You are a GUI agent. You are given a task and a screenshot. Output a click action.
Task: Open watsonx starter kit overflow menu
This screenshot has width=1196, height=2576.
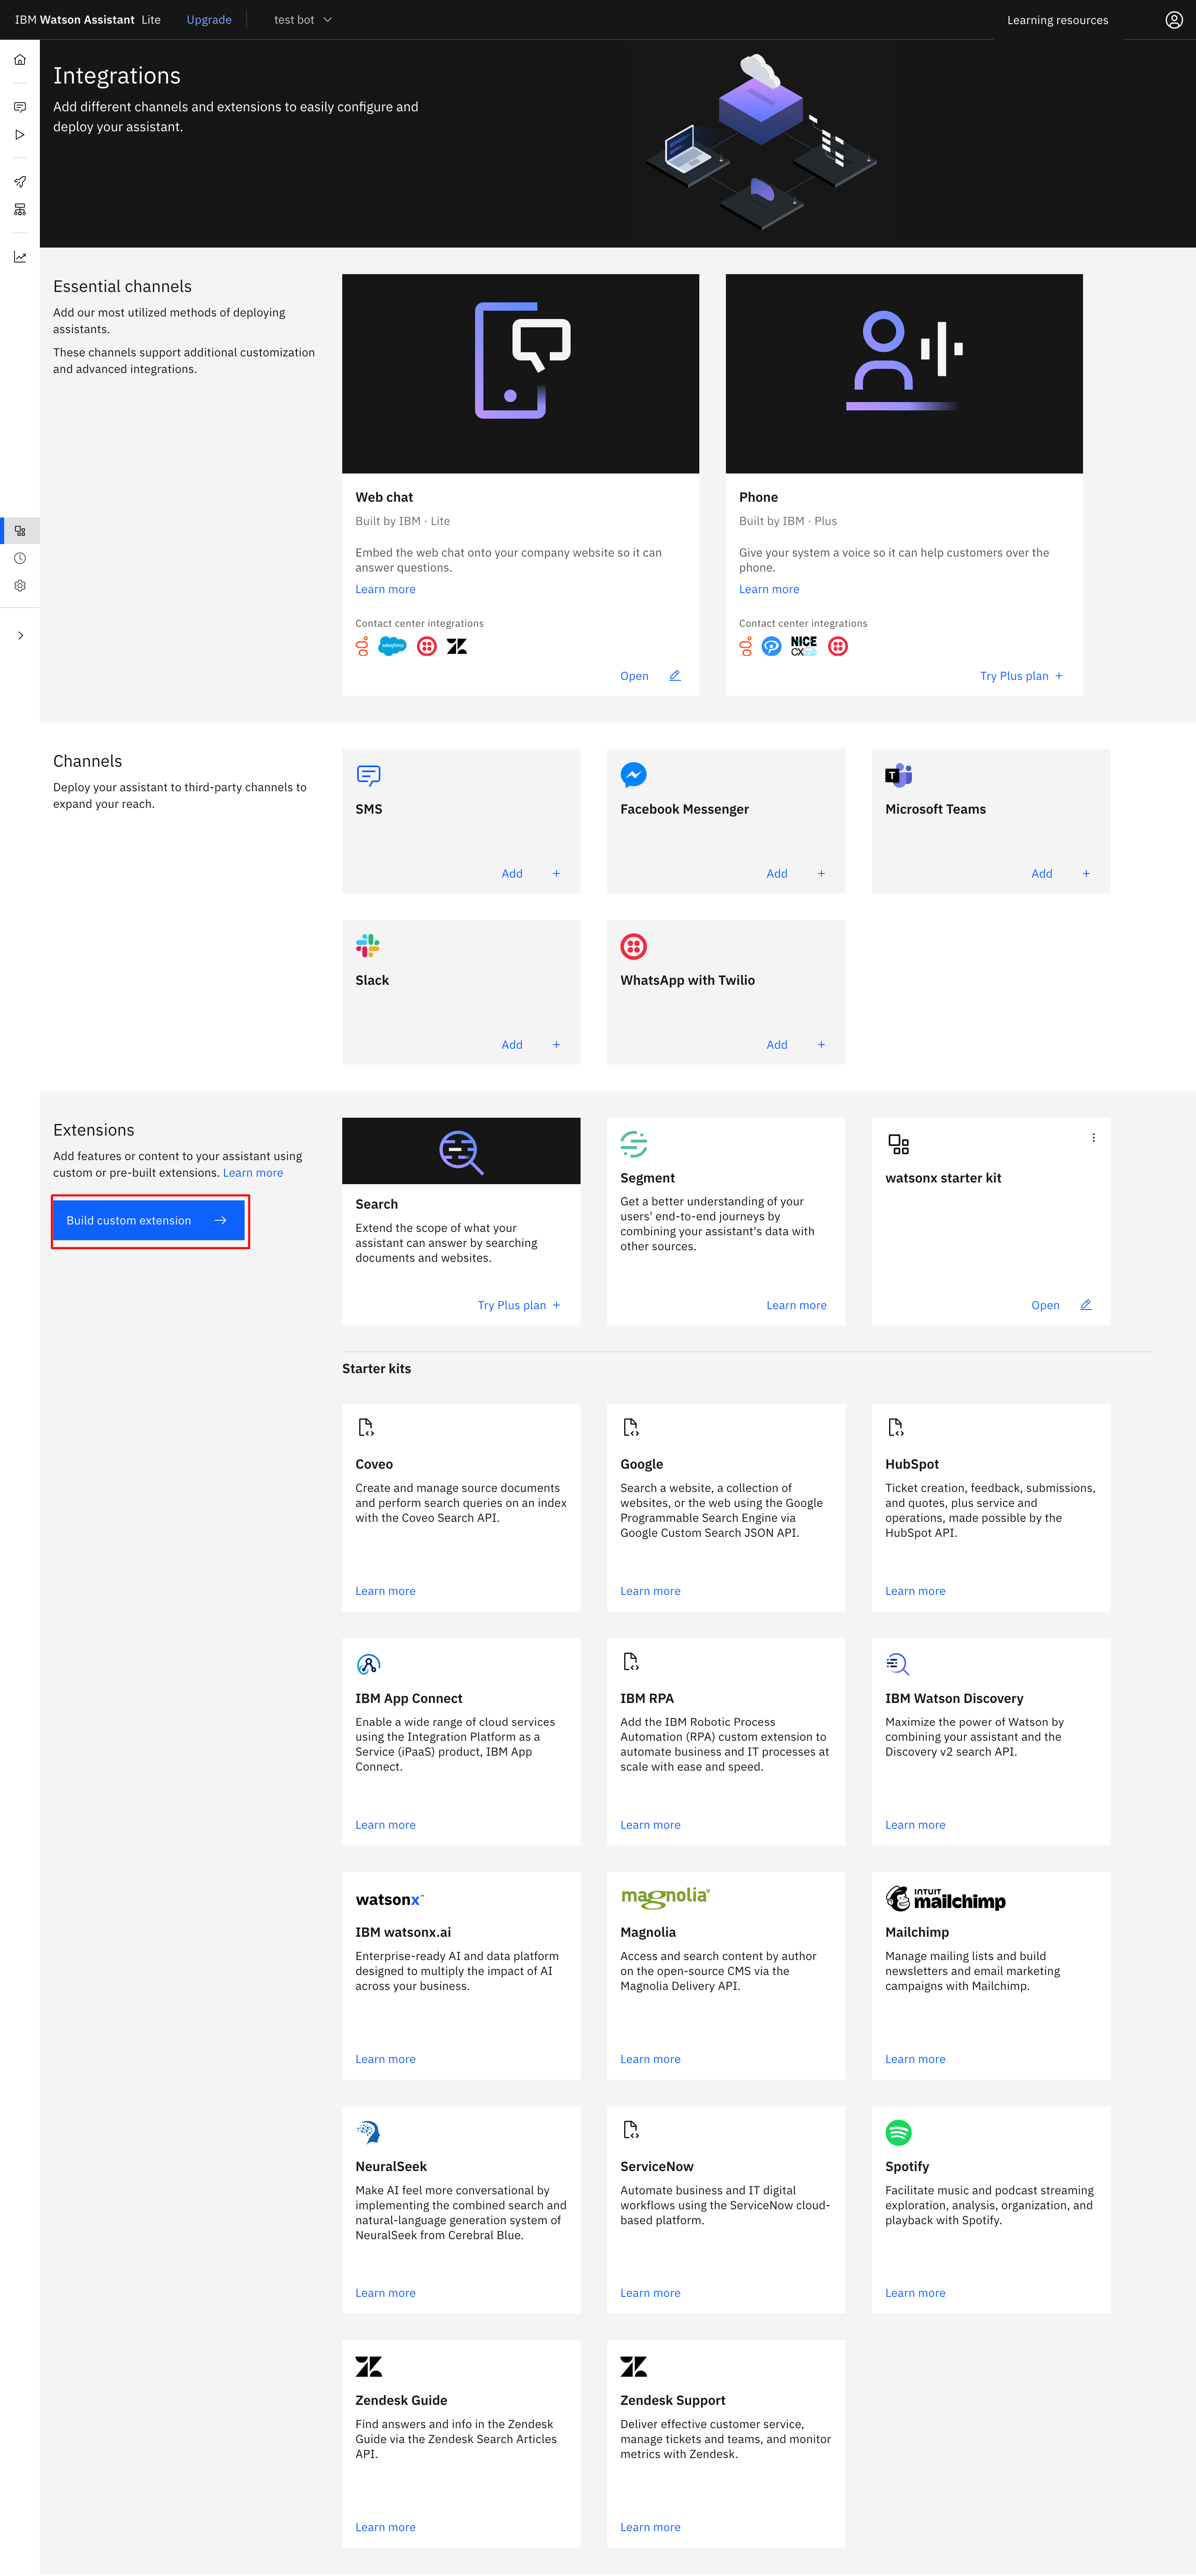tap(1093, 1138)
